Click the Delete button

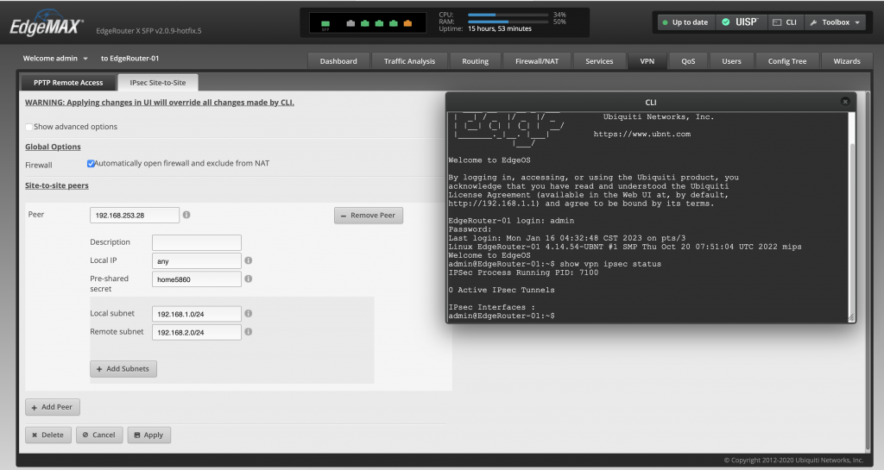[x=48, y=435]
